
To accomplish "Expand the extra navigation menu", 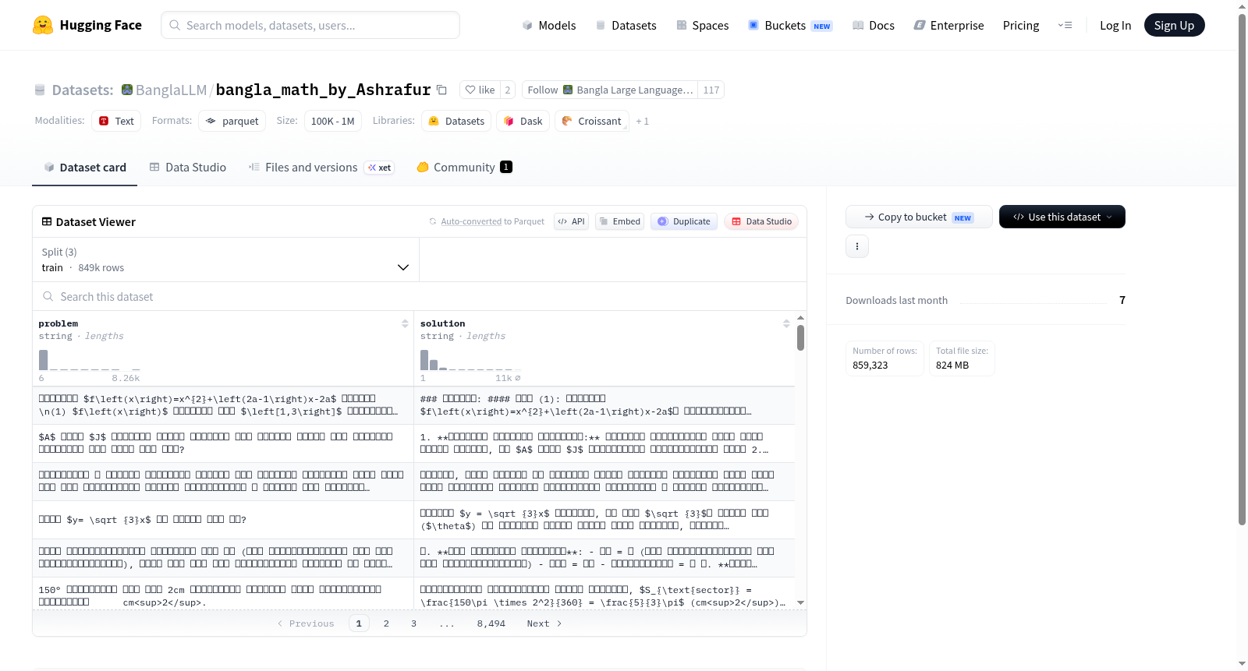I will 1065,25.
